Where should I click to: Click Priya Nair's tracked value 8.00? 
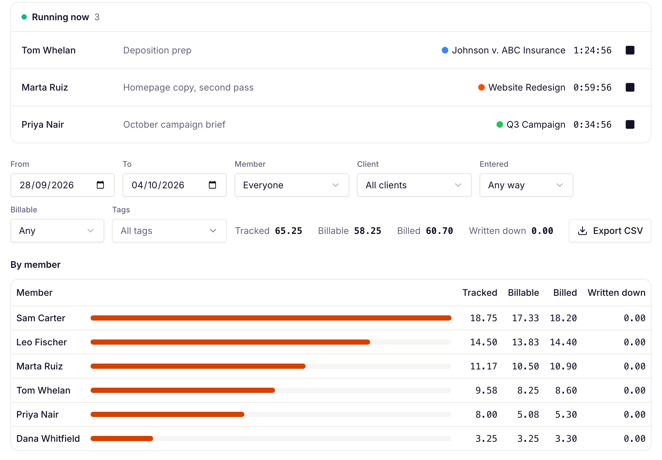point(486,414)
